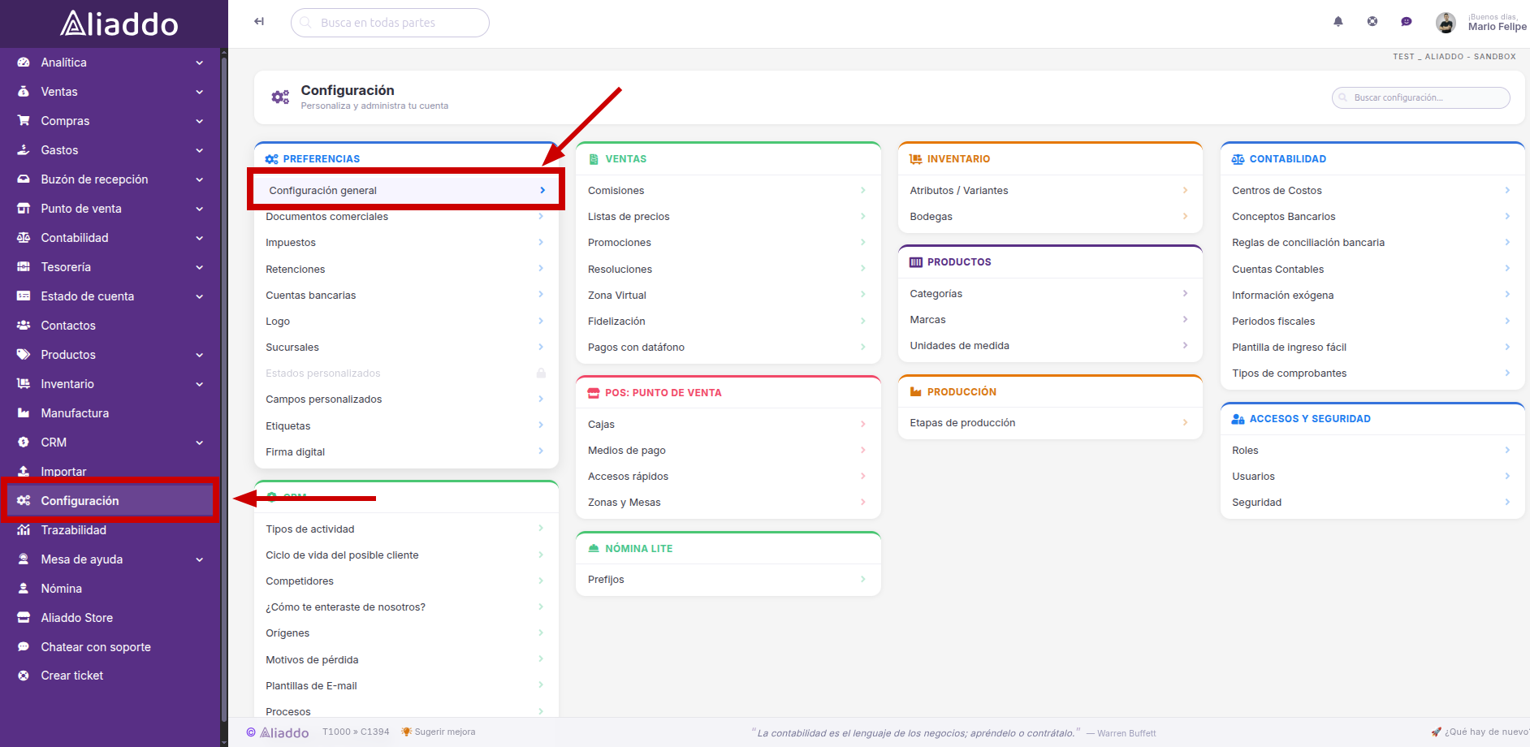Open the notifications bell
This screenshot has width=1530, height=747.
1338,22
